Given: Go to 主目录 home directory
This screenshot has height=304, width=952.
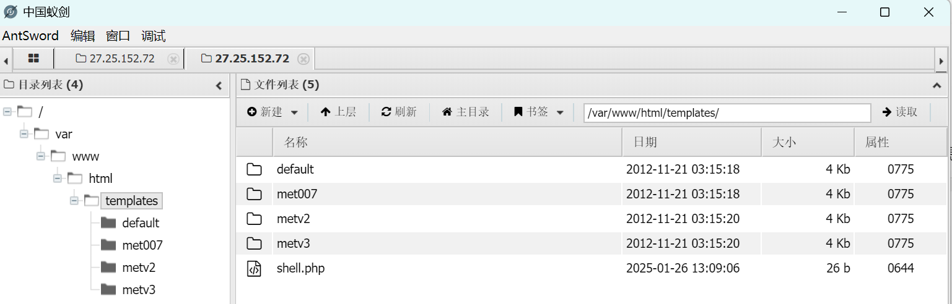Looking at the screenshot, I should pyautogui.click(x=465, y=112).
